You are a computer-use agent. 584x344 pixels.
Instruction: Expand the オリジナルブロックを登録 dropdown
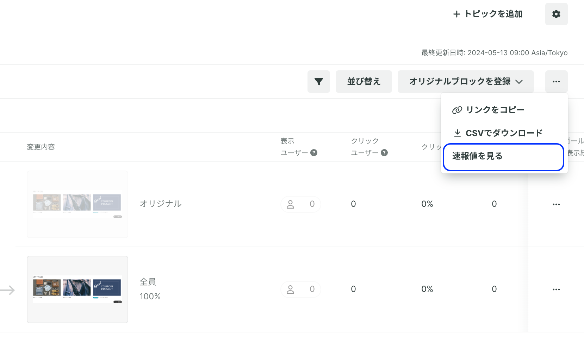pyautogui.click(x=466, y=82)
